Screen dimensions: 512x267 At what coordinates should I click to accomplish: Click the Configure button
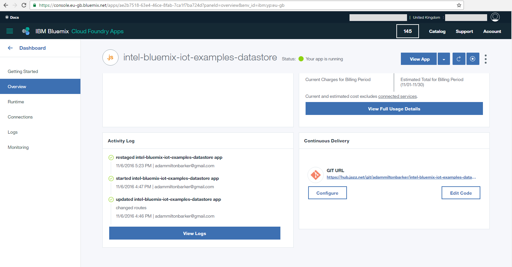click(x=327, y=193)
